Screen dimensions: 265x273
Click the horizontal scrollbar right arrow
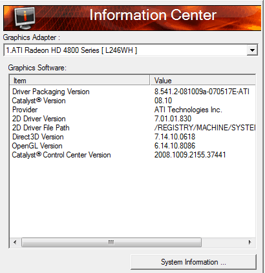point(250,243)
